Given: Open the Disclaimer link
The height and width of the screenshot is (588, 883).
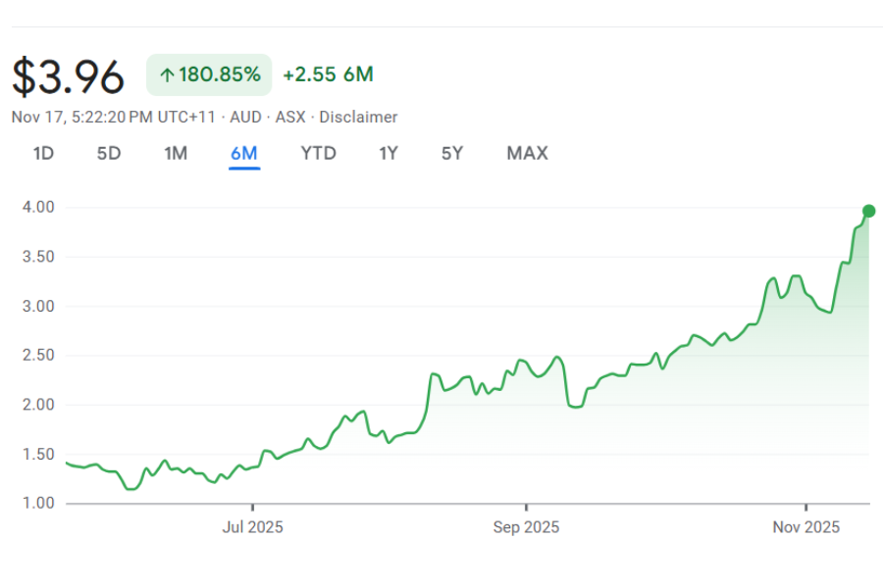Looking at the screenshot, I should (x=358, y=117).
